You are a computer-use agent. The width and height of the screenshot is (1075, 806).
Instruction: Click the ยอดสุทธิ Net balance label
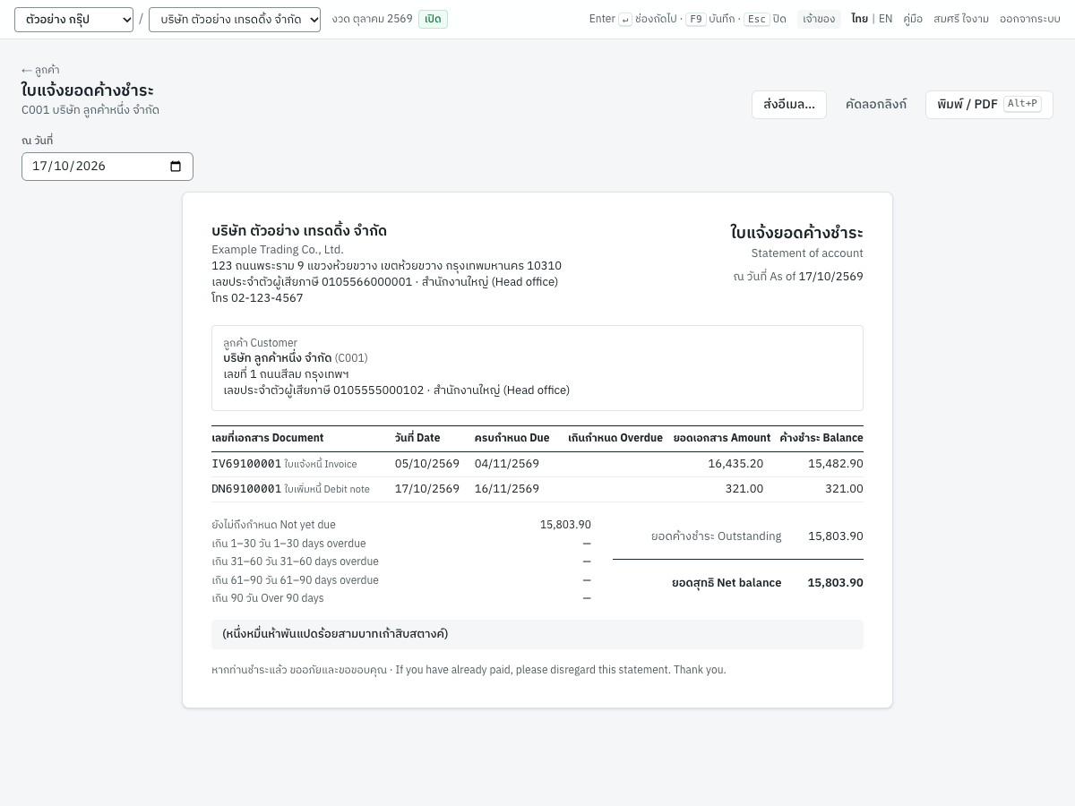pyautogui.click(x=727, y=583)
